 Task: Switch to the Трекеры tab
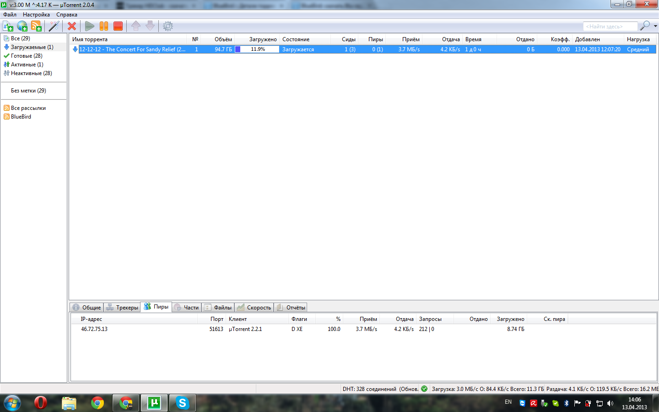coord(122,308)
